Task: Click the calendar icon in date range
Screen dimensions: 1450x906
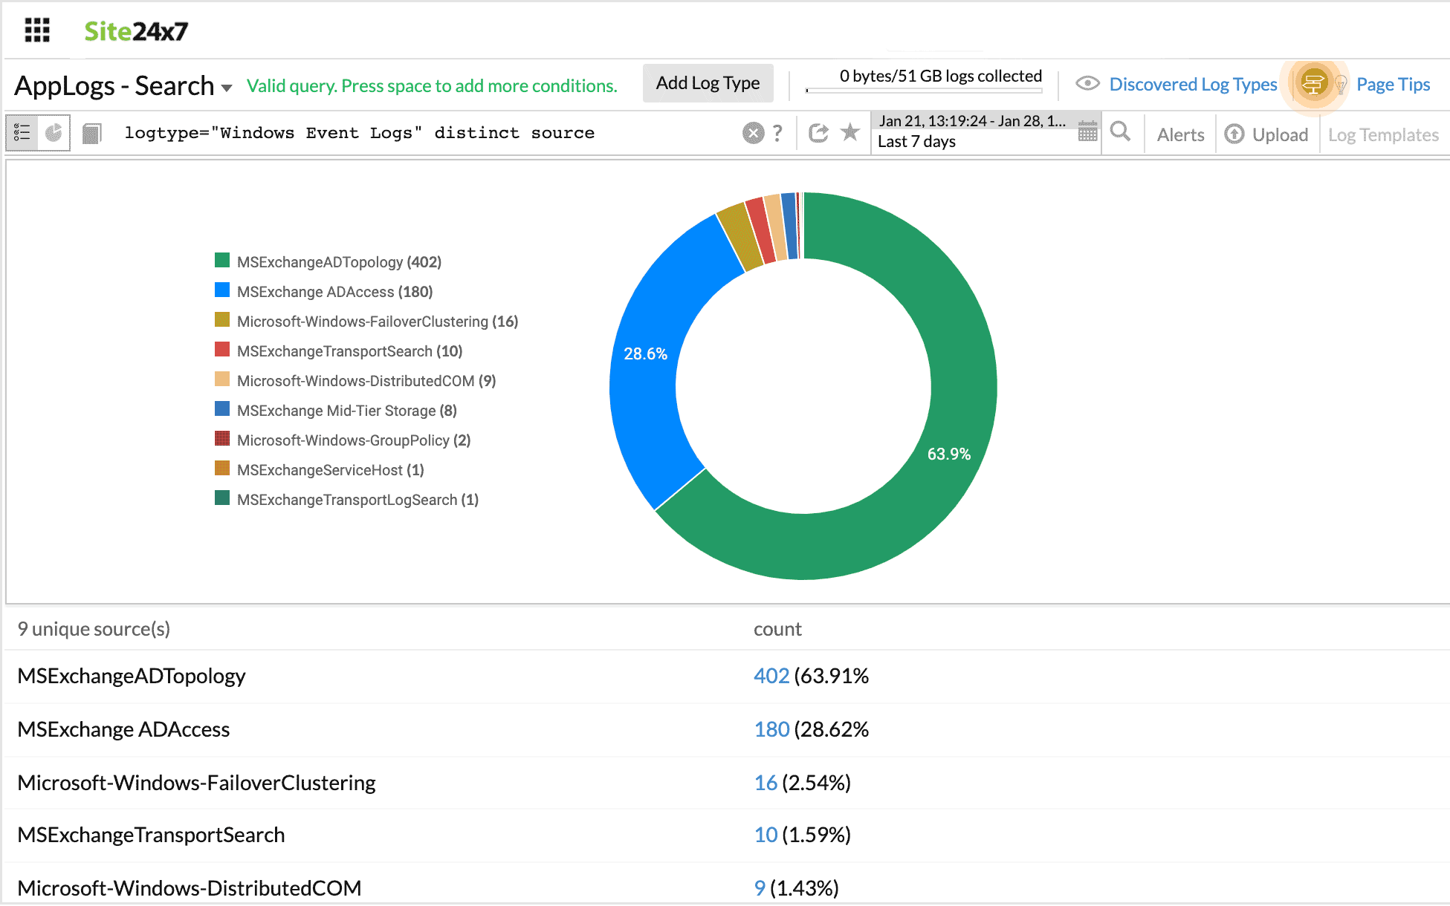Action: [x=1087, y=131]
